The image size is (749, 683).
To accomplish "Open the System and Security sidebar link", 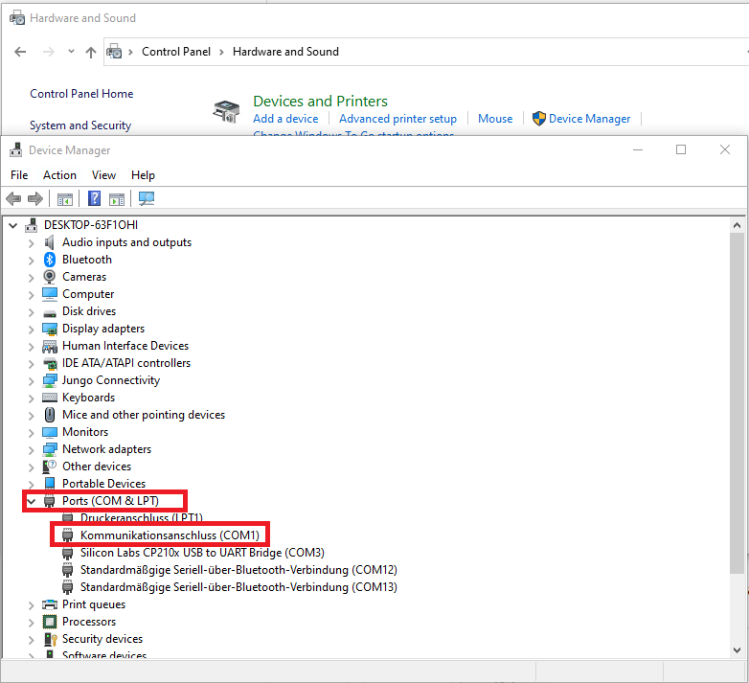I will [x=80, y=125].
